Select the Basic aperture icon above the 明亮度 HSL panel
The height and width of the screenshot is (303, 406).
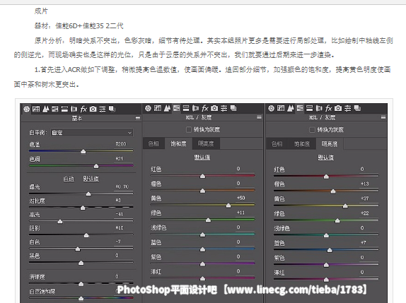[x=272, y=108]
